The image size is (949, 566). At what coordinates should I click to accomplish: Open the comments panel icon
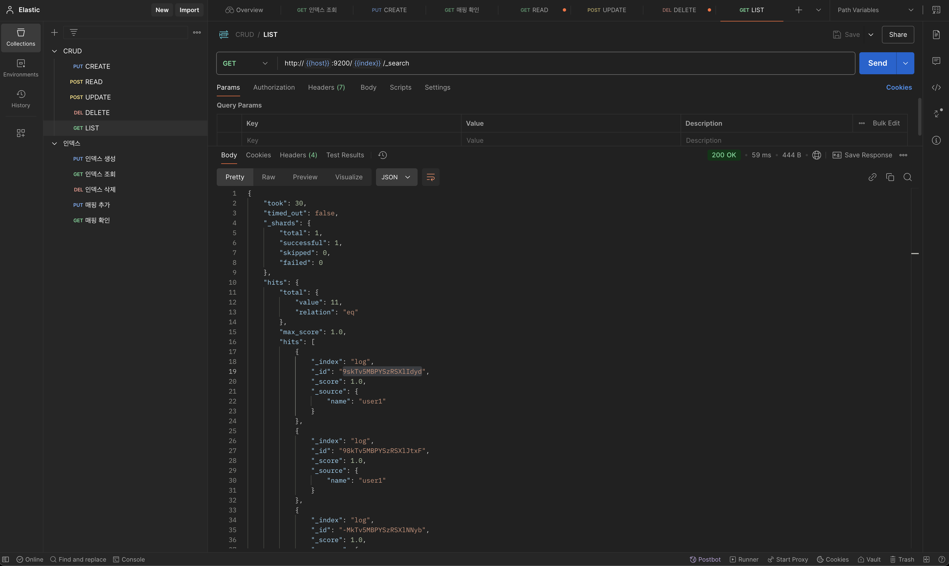pos(936,61)
